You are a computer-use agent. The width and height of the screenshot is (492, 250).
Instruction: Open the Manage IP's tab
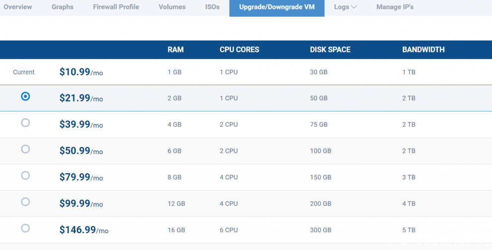point(395,7)
